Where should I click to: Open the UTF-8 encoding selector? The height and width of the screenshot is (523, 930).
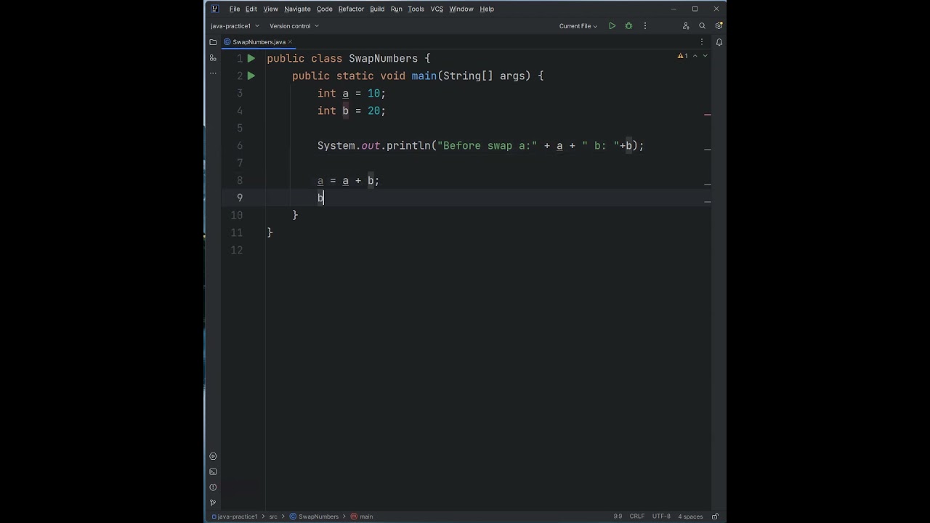coord(661,516)
